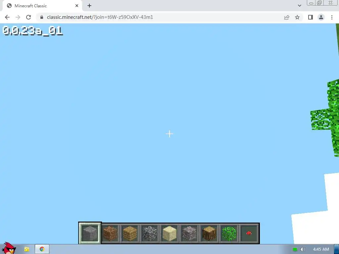Open Start menu with red bird icon
This screenshot has width=339, height=254.
point(8,248)
